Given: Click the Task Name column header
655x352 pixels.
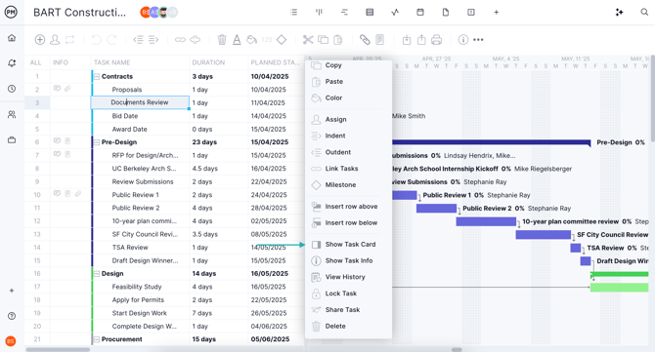Looking at the screenshot, I should click(112, 62).
